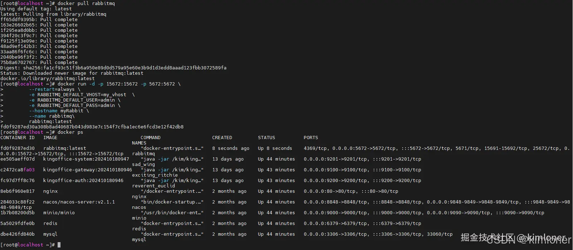Click the terminal cursor at the last prompt

(59, 245)
